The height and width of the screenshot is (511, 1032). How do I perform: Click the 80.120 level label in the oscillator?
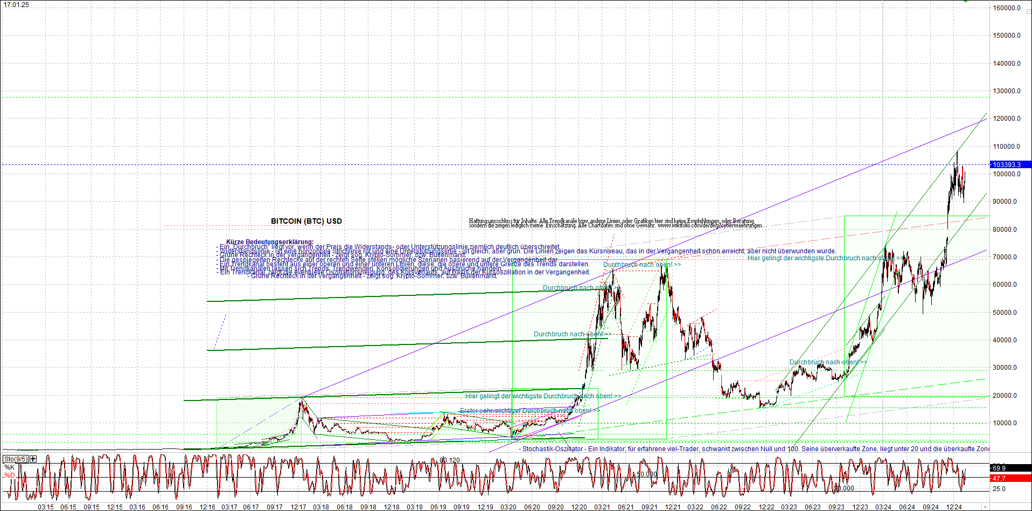[x=450, y=460]
